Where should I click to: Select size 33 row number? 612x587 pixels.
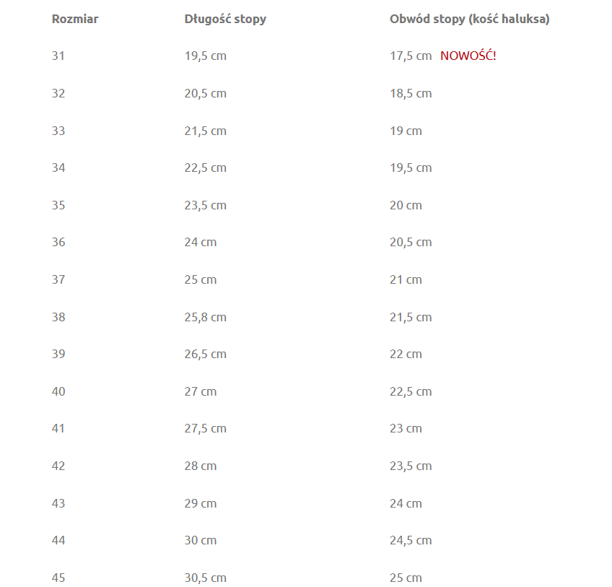pyautogui.click(x=58, y=131)
